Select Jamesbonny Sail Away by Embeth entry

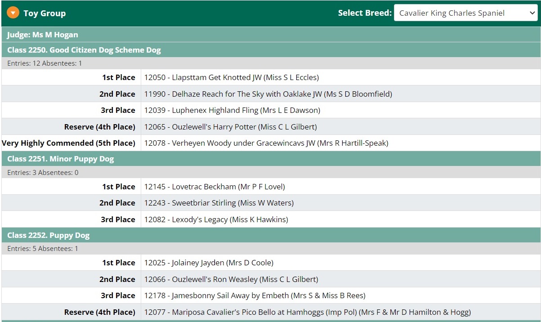pyautogui.click(x=255, y=295)
